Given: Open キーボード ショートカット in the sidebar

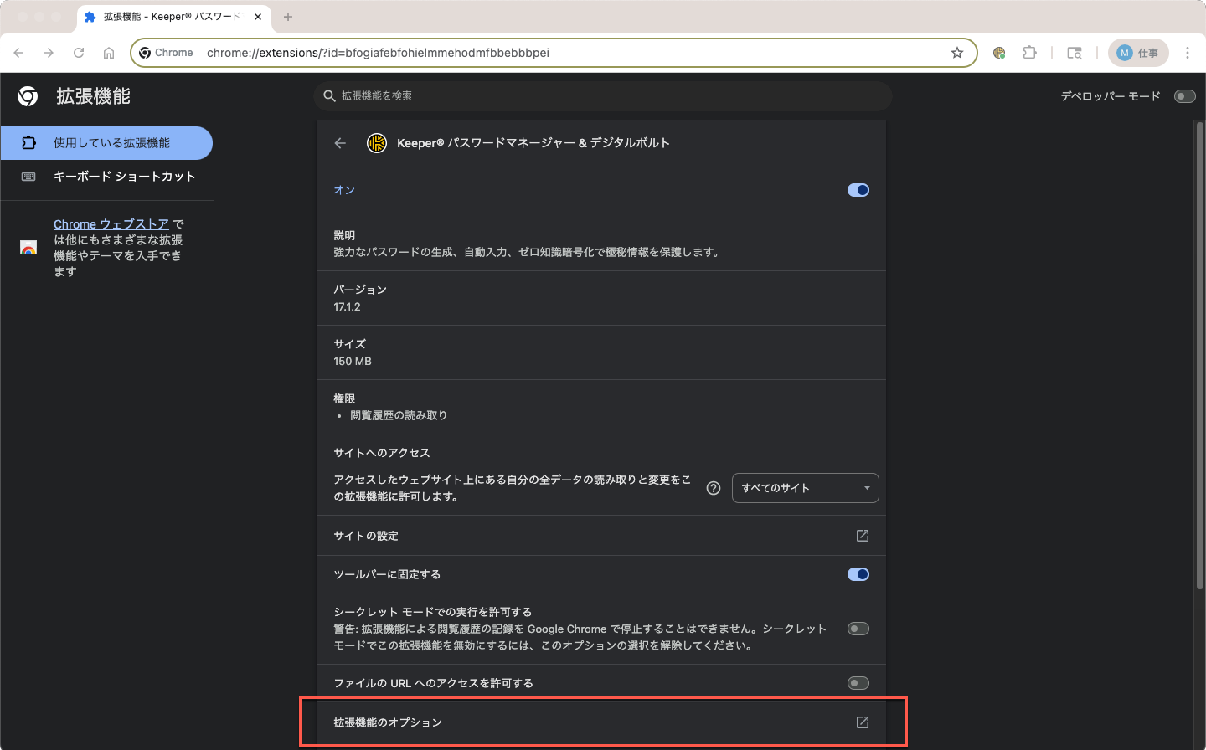Looking at the screenshot, I should click(124, 177).
